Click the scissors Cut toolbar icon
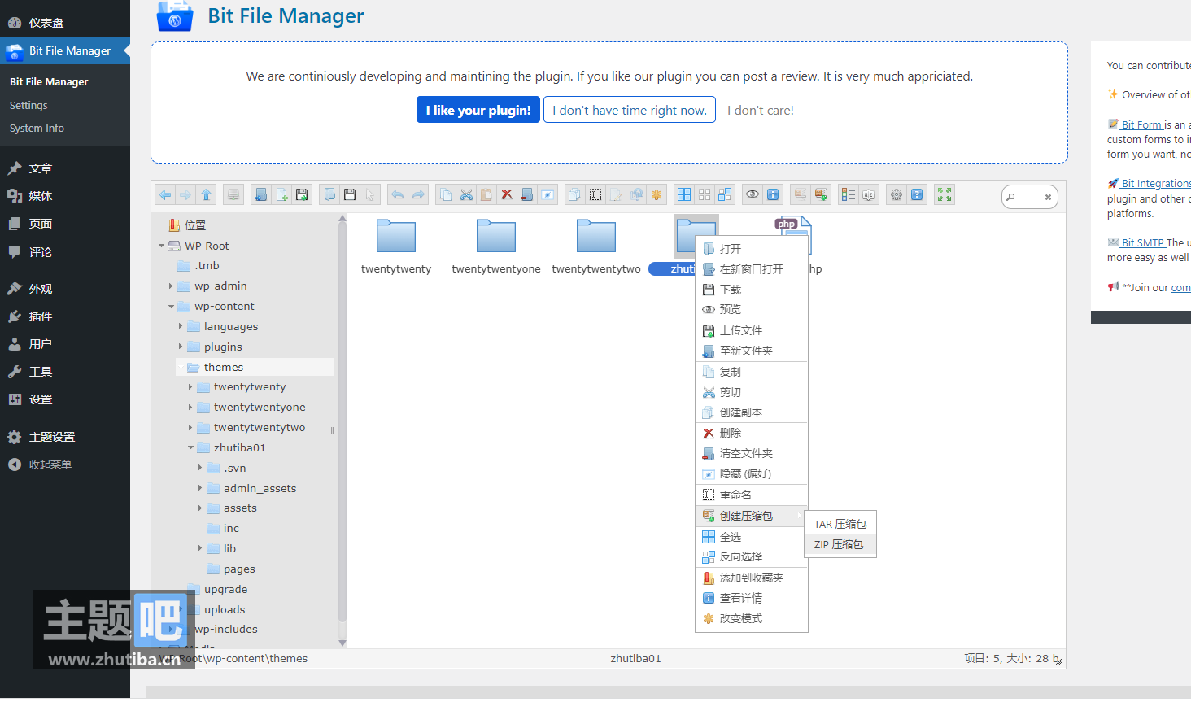The height and width of the screenshot is (702, 1191). coord(466,194)
